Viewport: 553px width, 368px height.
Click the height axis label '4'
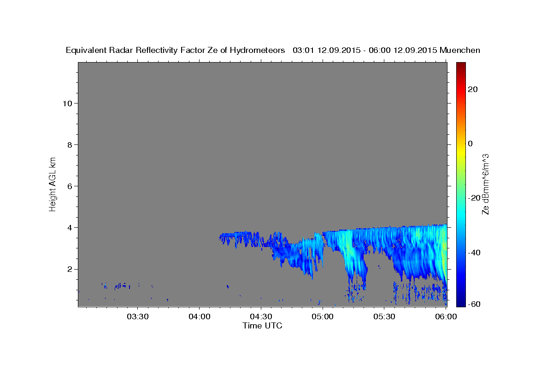[69, 227]
